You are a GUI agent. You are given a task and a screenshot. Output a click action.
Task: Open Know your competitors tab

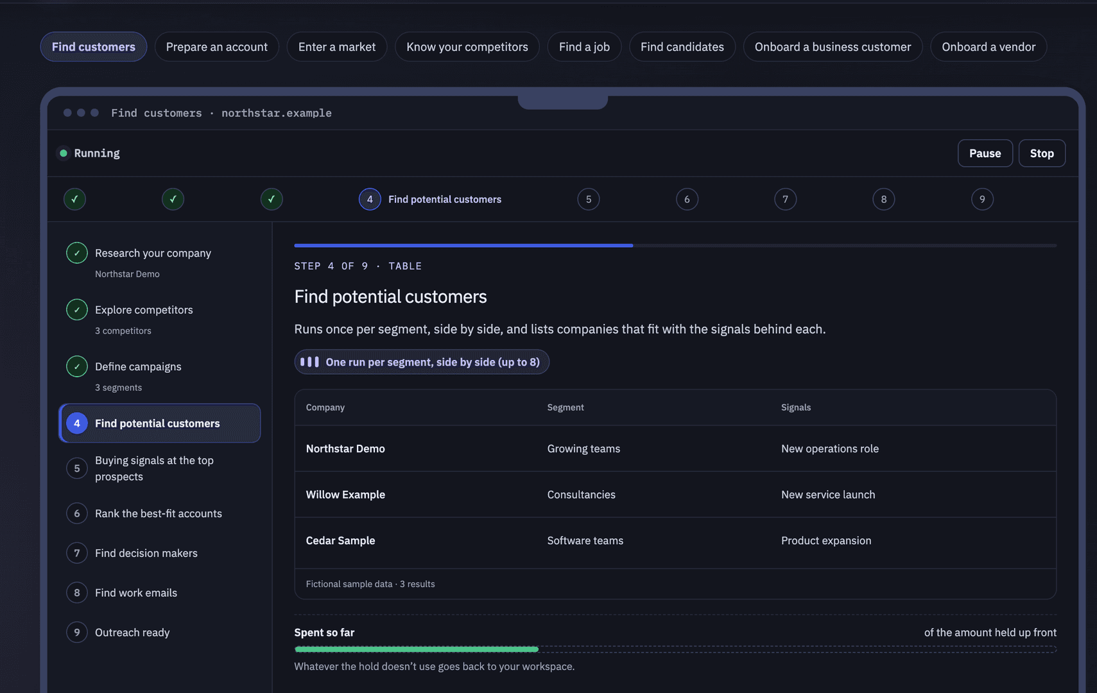tap(467, 47)
